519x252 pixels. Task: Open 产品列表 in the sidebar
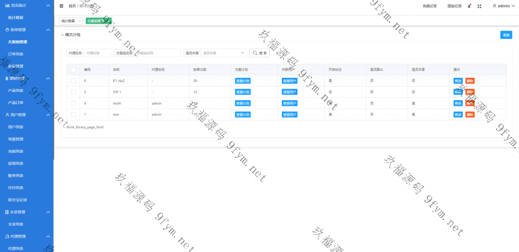(16, 91)
